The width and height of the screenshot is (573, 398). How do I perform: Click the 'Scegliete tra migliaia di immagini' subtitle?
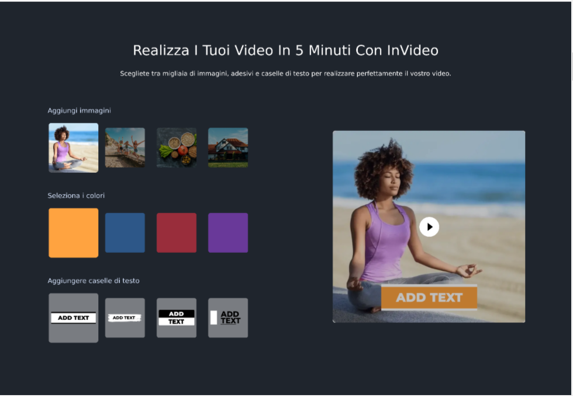(x=285, y=74)
